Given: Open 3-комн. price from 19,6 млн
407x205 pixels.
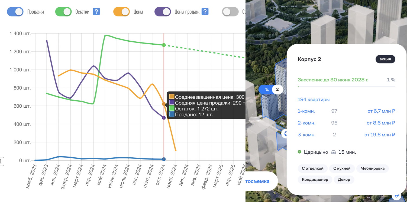Looking at the screenshot, I should [379, 135].
